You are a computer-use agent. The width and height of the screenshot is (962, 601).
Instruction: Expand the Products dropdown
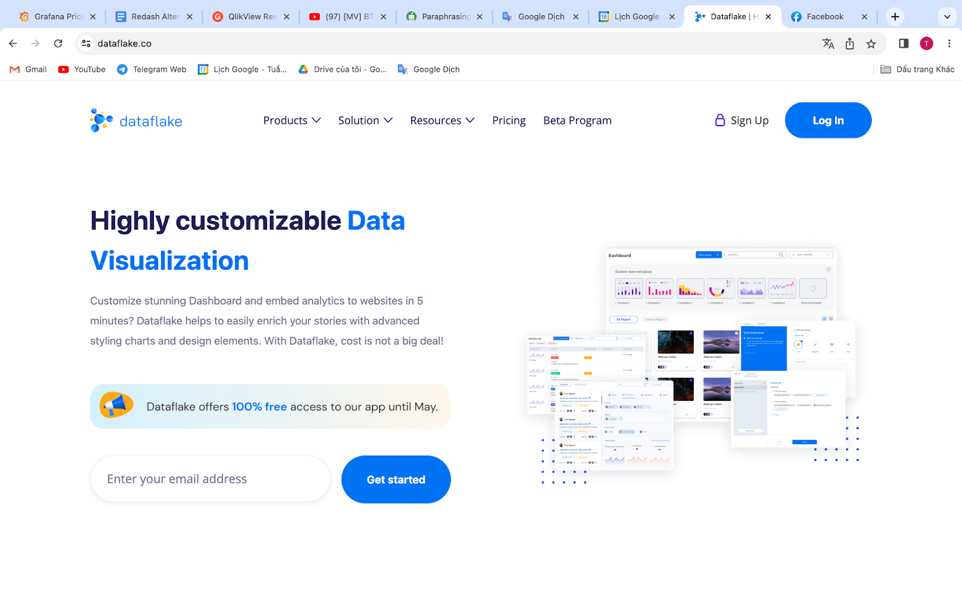(292, 120)
